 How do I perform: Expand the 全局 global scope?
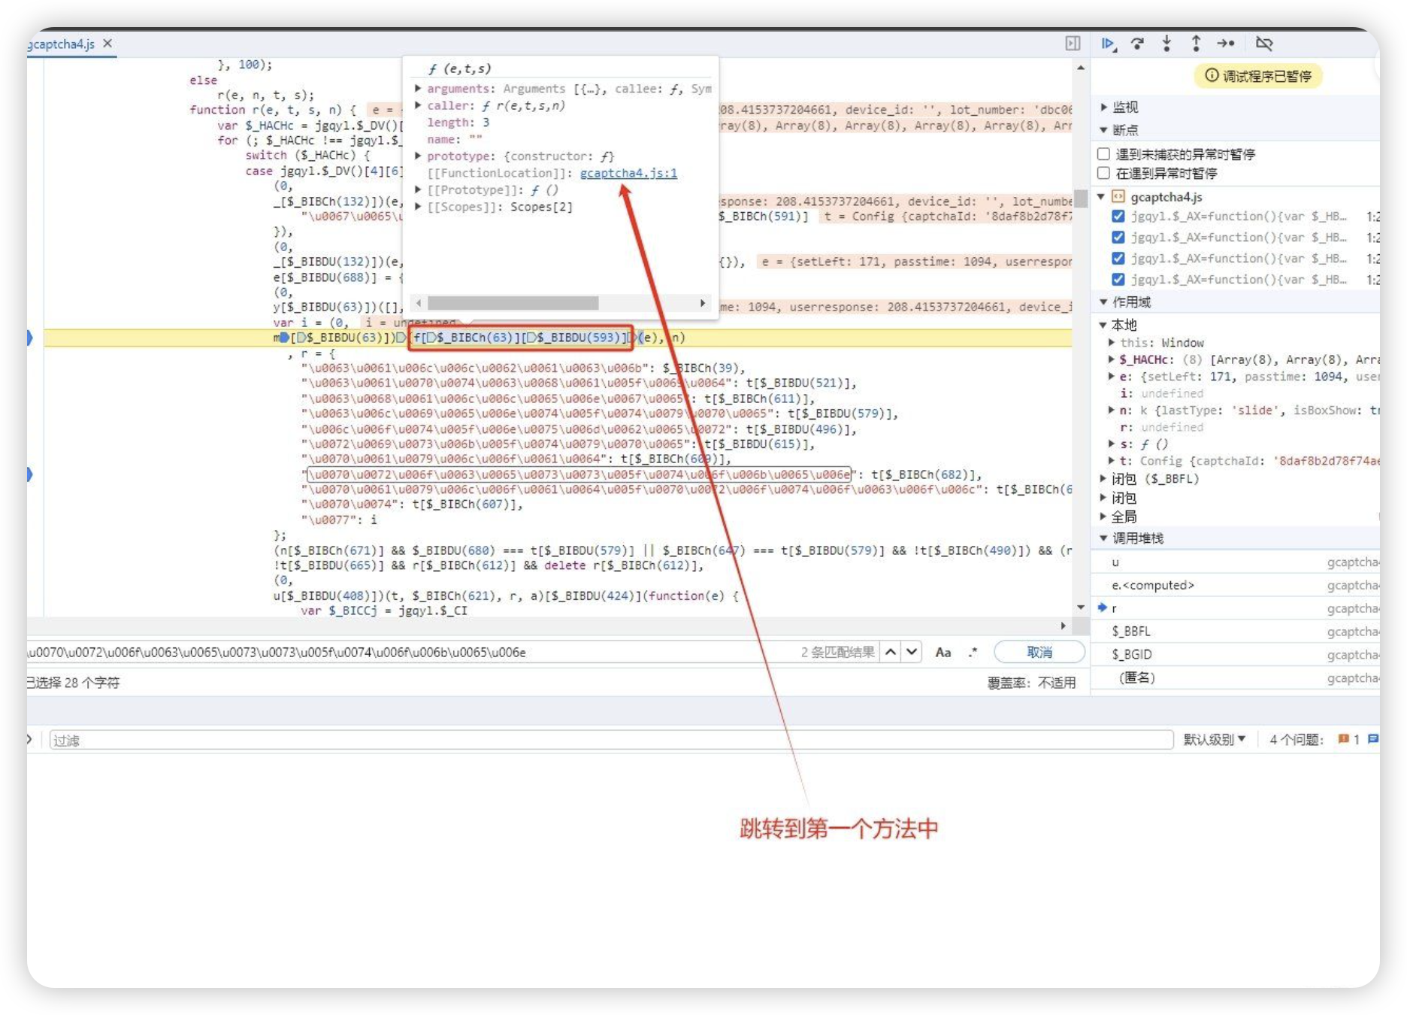pyautogui.click(x=1123, y=517)
